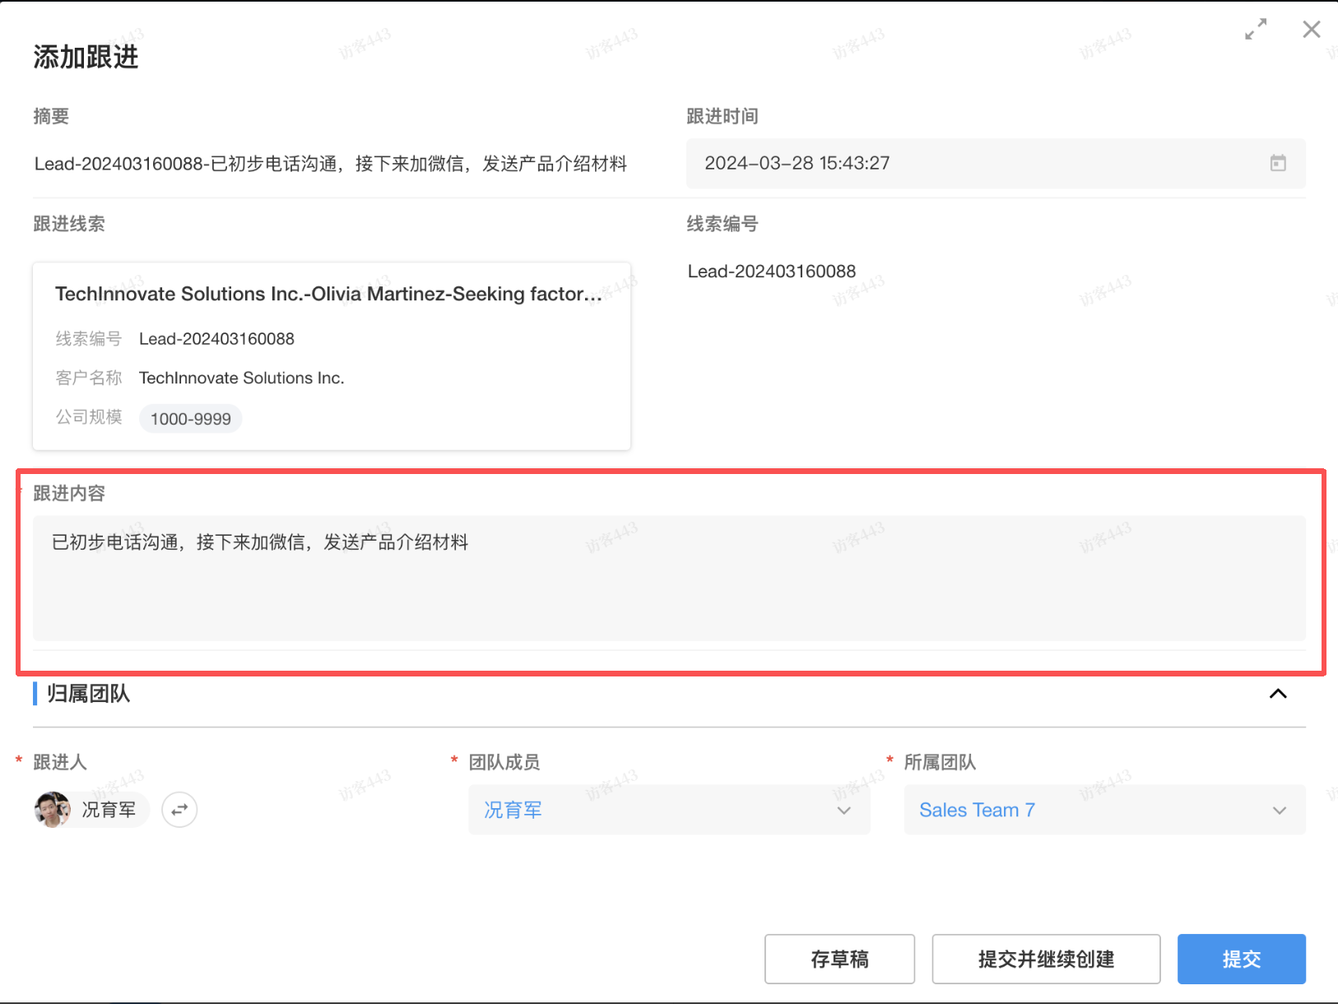The height and width of the screenshot is (1004, 1338).
Task: Open the 团队成员 dropdown
Action: tap(668, 810)
